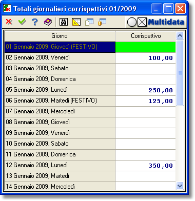
Task: Click the document-with-table icon
Action: pyautogui.click(x=89, y=22)
